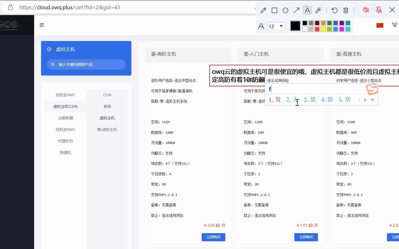Open 虚拟主机/CDN category
399x249 pixels.
pyautogui.click(x=65, y=107)
